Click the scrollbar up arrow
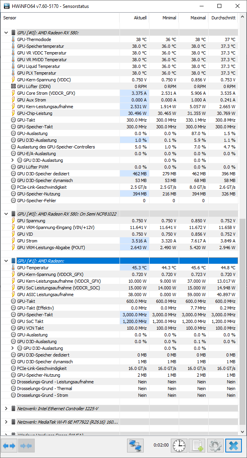The width and height of the screenshot is (247, 458). coord(242,17)
